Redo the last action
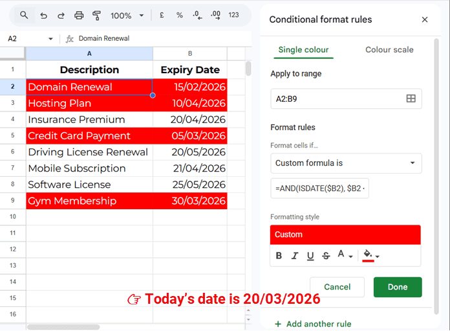 point(61,16)
